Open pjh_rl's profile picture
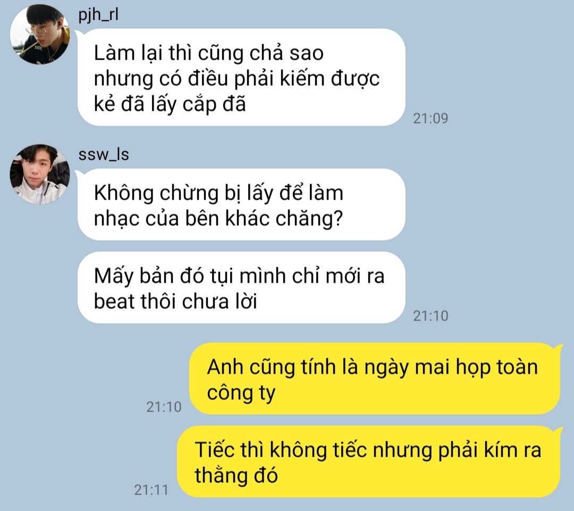This screenshot has width=574, height=511. (39, 34)
